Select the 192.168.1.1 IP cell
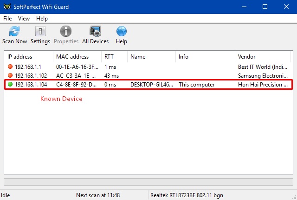Image resolution: width=297 pixels, height=200 pixels. 28,67
